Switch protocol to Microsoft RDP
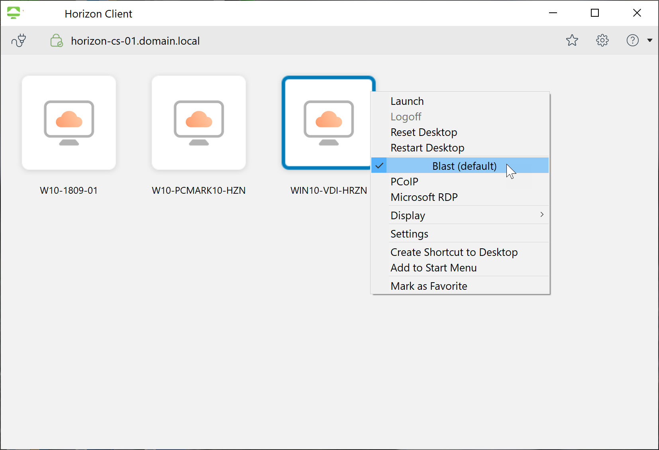Screen dimensions: 659x450 coord(424,197)
